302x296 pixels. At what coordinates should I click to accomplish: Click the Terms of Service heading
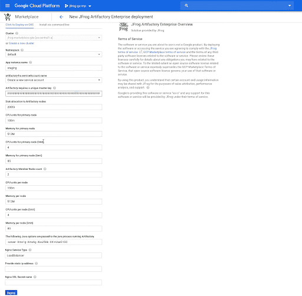pyautogui.click(x=130, y=39)
